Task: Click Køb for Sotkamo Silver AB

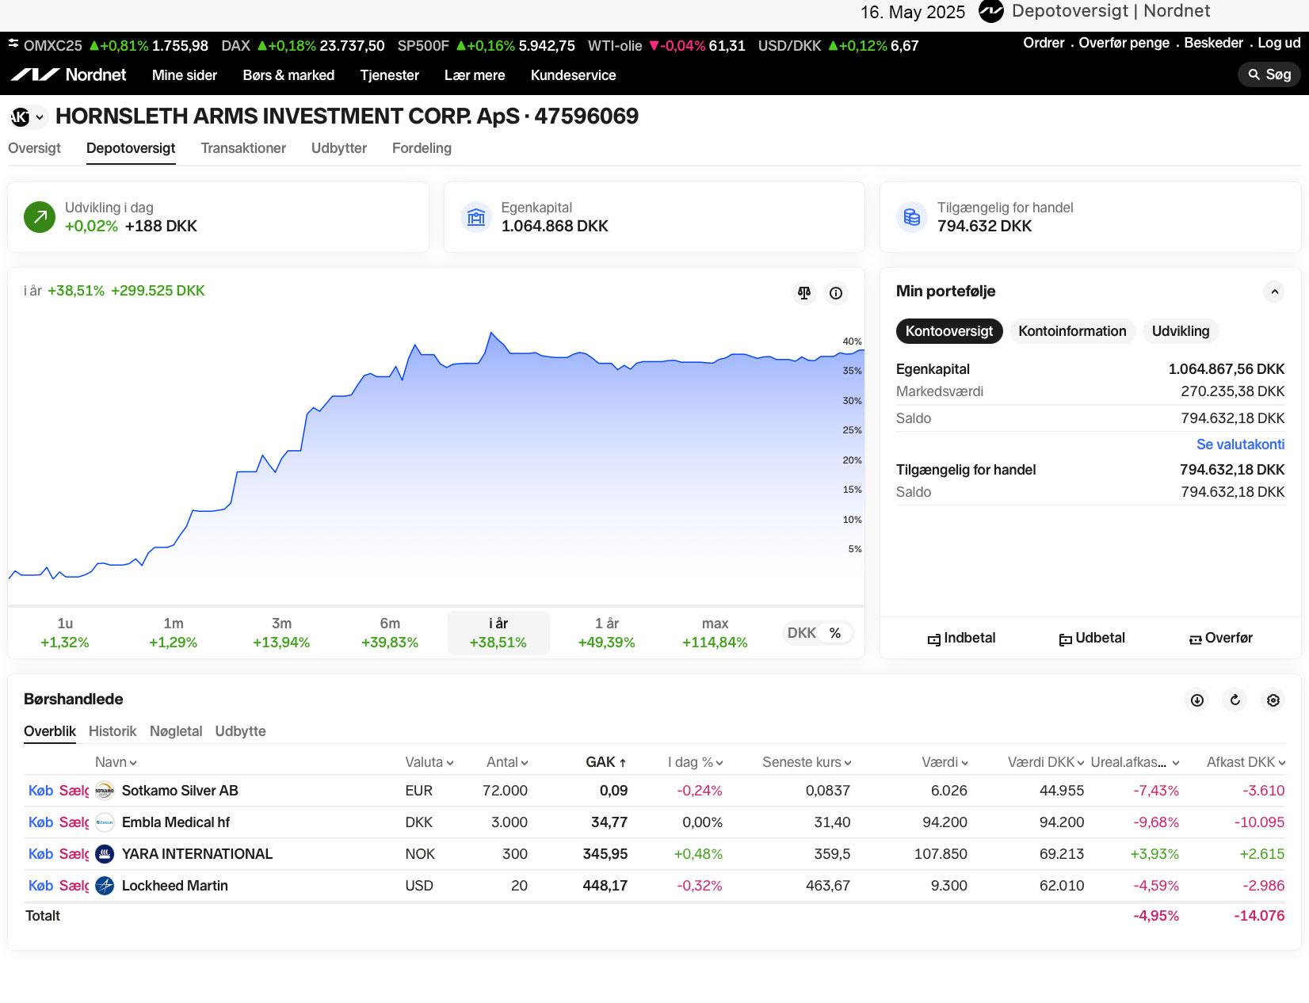Action: click(40, 791)
